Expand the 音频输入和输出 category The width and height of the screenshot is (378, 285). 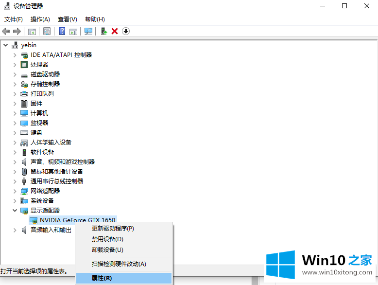[x=15, y=230]
